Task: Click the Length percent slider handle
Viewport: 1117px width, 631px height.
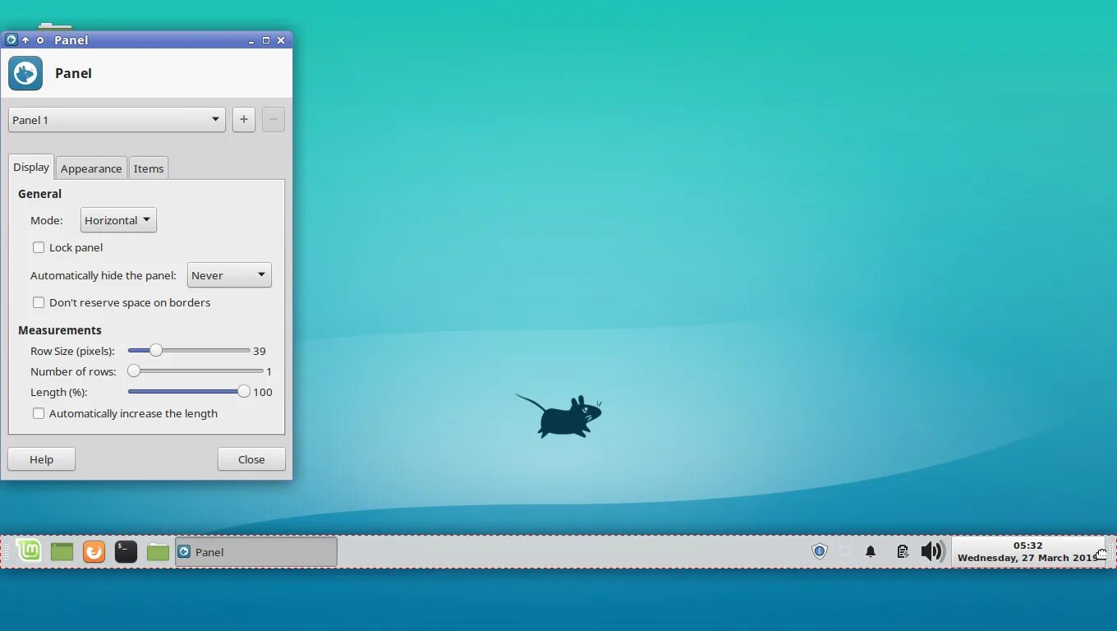Action: [244, 391]
